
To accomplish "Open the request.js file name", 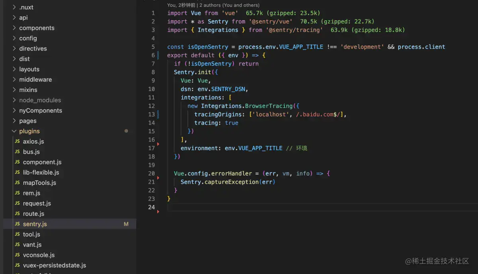I will (x=37, y=204).
